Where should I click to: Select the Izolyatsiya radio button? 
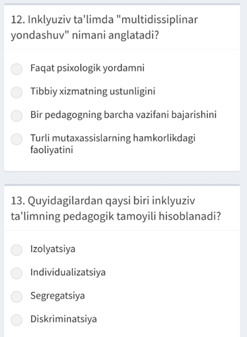click(x=16, y=250)
